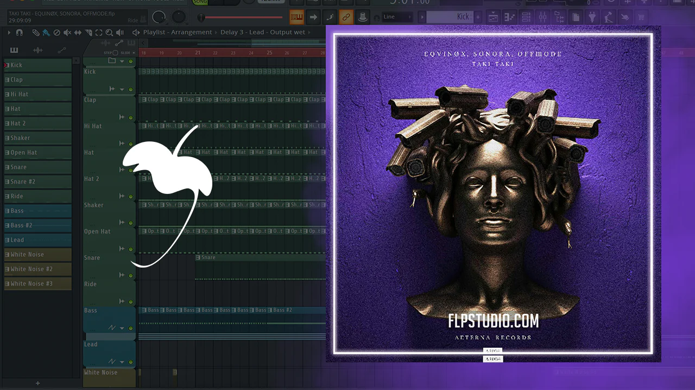Click the typing keyboard to piano icon
This screenshot has width=695, height=390.
coord(296,17)
